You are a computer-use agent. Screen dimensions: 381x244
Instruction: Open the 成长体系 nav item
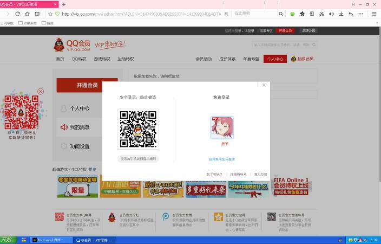pos(227,59)
